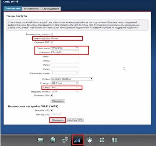The image size is (156, 146).
Task: Toggle the Скрывать SSID checkbox
Action: [52, 42]
